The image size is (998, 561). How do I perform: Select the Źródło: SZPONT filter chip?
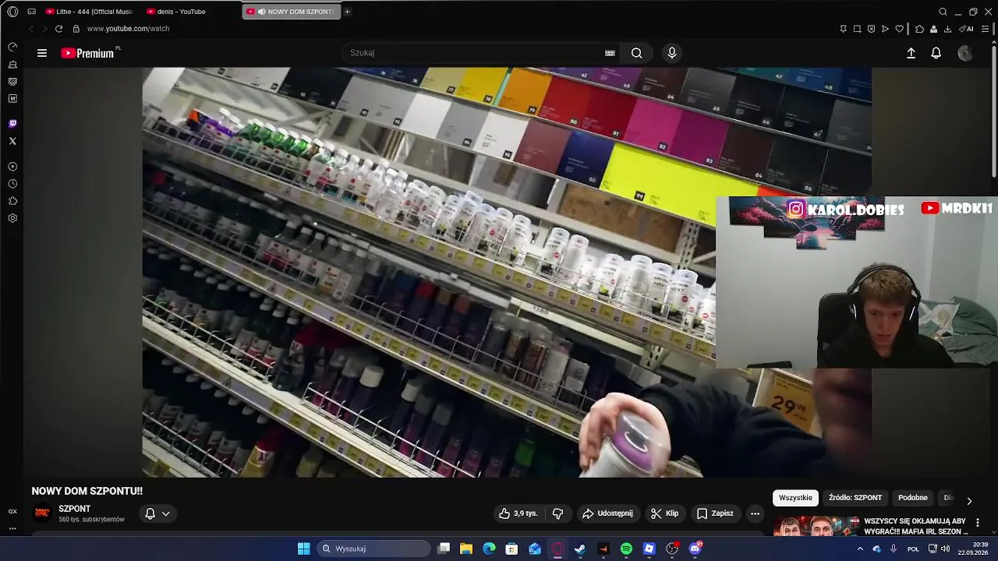coord(855,498)
